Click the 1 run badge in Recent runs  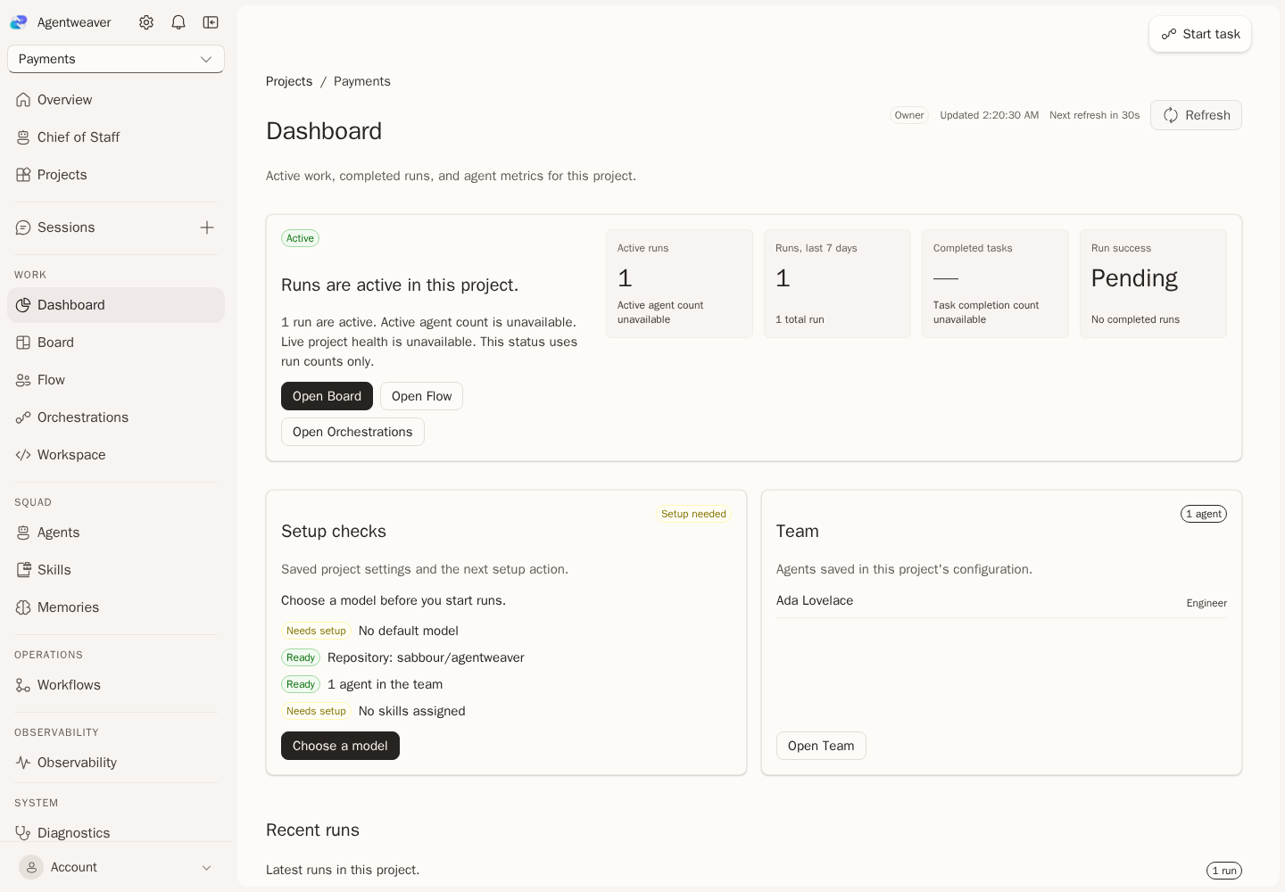click(x=1224, y=871)
